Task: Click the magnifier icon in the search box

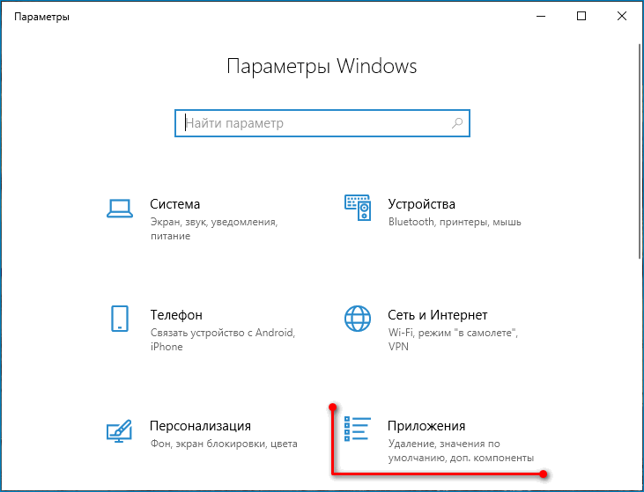Action: pyautogui.click(x=457, y=123)
